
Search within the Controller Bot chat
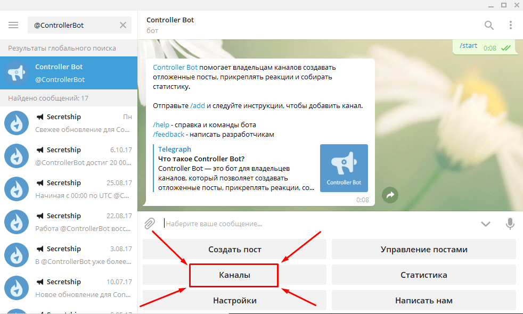point(489,25)
